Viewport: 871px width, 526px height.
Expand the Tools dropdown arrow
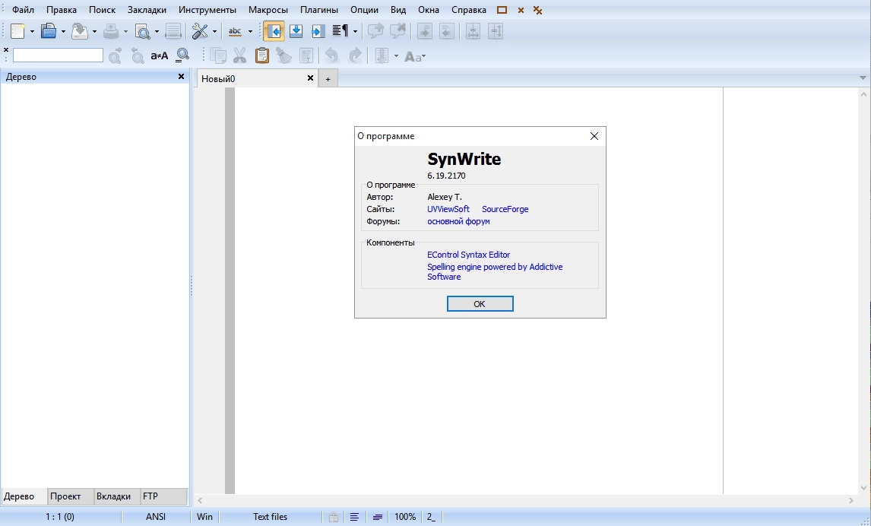(x=214, y=32)
